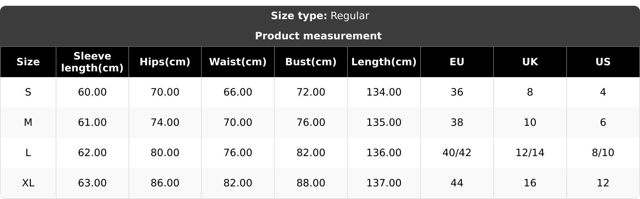Click the US column header
This screenshot has height=199, width=640.
point(603,62)
